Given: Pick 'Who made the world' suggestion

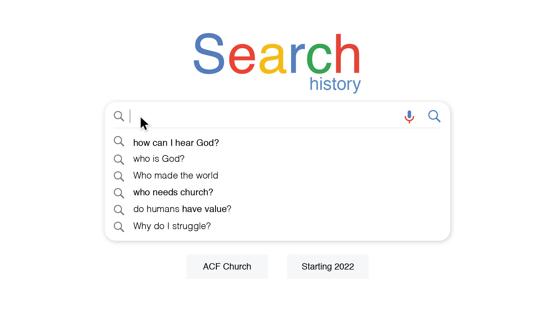Looking at the screenshot, I should tap(176, 175).
